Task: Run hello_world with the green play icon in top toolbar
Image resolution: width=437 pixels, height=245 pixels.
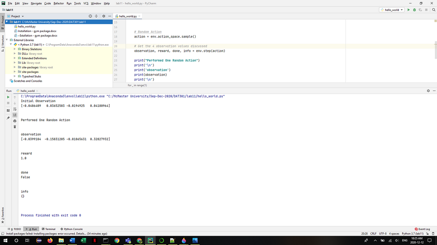Action: [x=408, y=10]
